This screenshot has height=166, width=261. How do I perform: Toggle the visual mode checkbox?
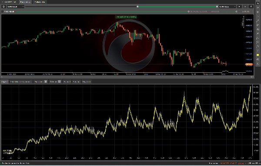click(3, 11)
